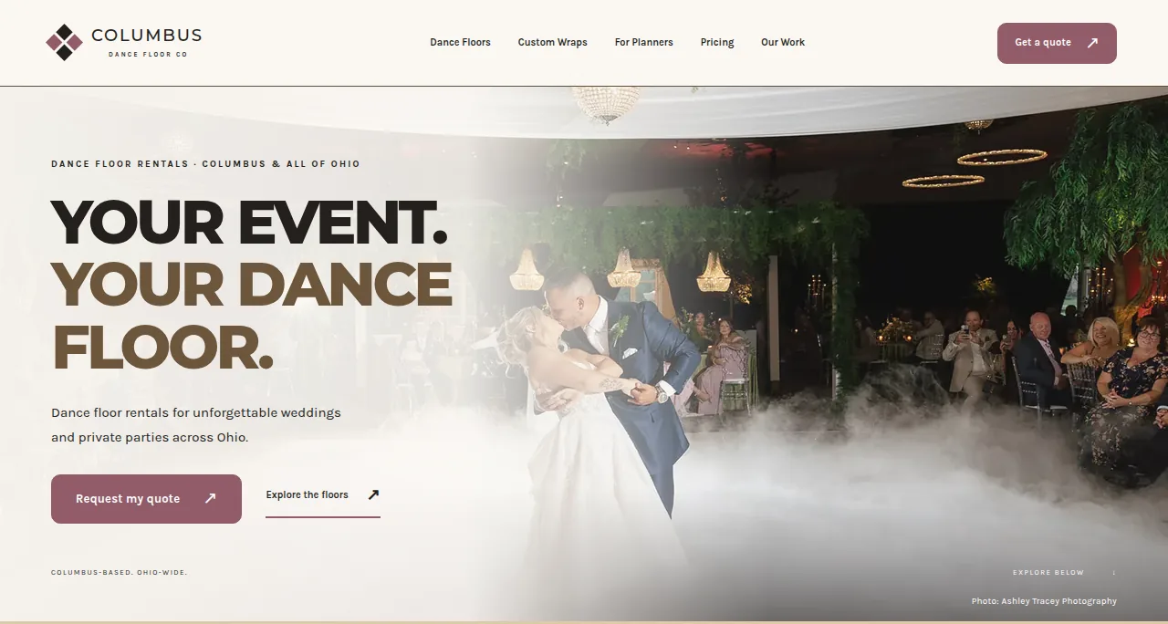Click the arrow icon in Request my quote
Viewport: 1168px width, 624px height.
click(210, 498)
